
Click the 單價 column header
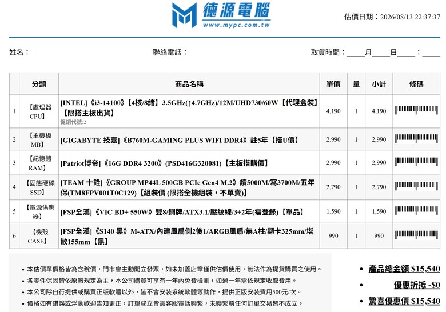333,84
